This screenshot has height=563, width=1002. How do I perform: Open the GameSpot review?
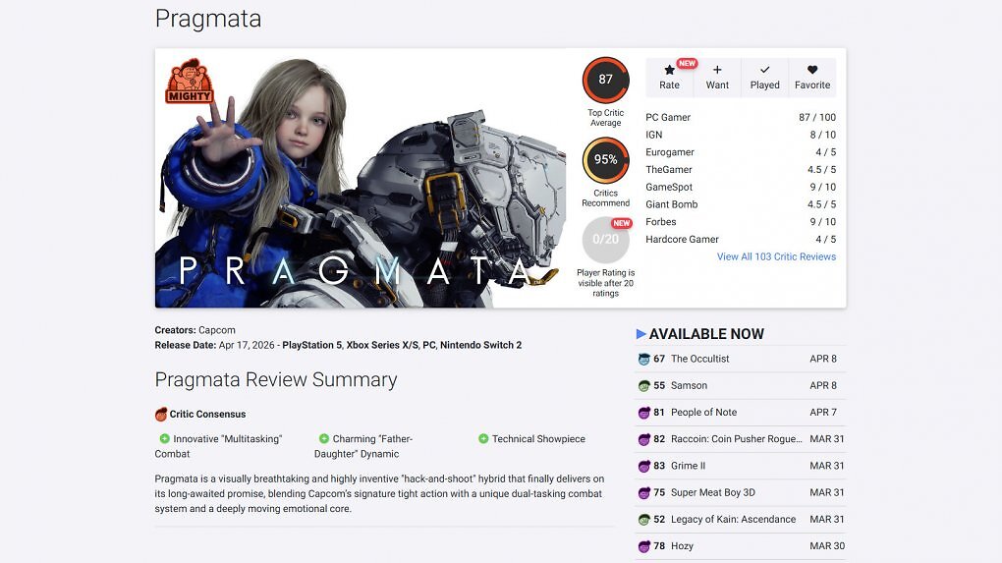pos(669,188)
